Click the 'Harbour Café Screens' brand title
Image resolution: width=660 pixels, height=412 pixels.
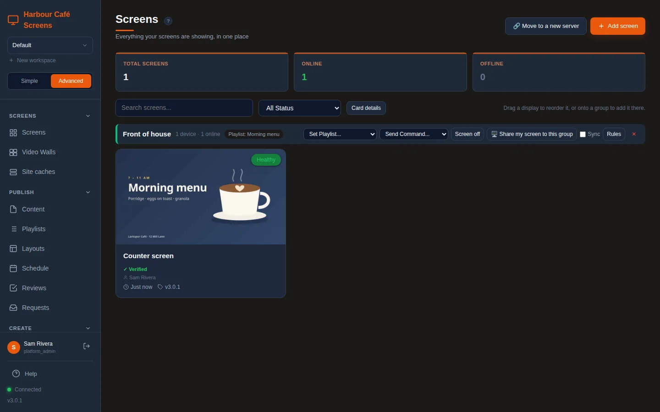(x=47, y=20)
